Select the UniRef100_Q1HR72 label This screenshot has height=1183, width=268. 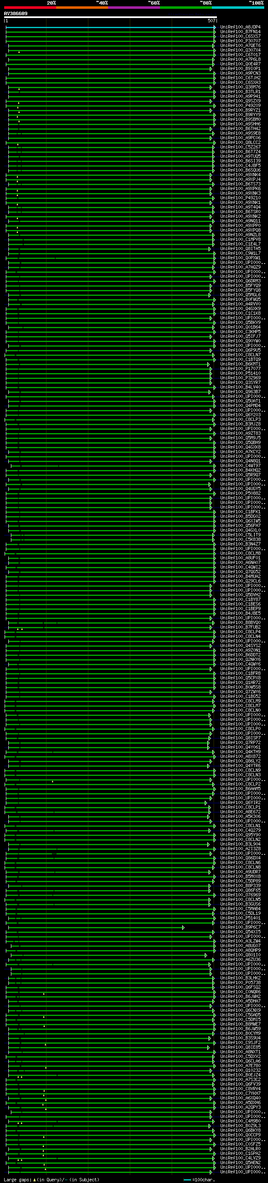click(x=240, y=682)
